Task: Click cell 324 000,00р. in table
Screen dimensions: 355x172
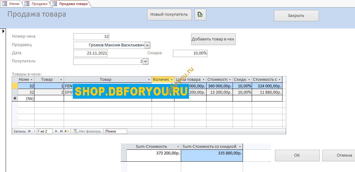Action: coord(267,86)
